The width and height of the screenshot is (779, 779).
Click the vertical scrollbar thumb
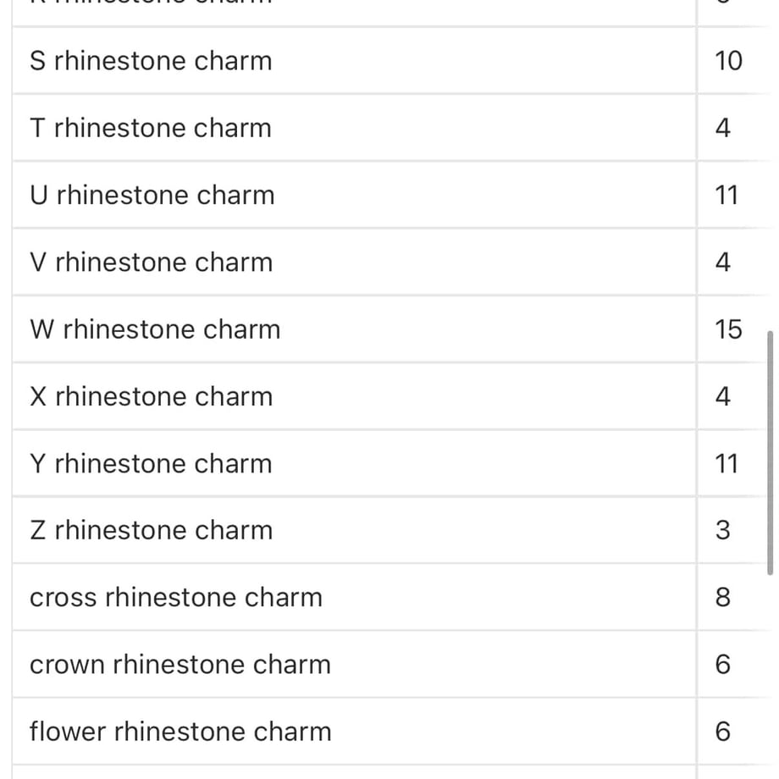pos(770,453)
